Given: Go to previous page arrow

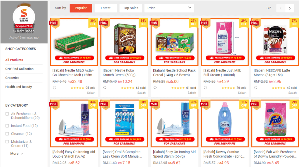Looking at the screenshot, I should click(281, 8).
